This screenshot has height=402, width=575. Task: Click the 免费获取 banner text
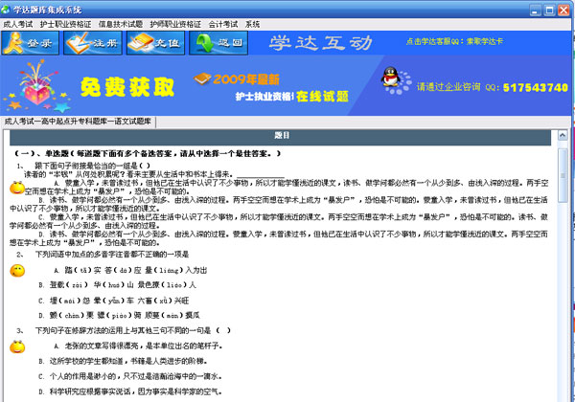click(x=126, y=87)
